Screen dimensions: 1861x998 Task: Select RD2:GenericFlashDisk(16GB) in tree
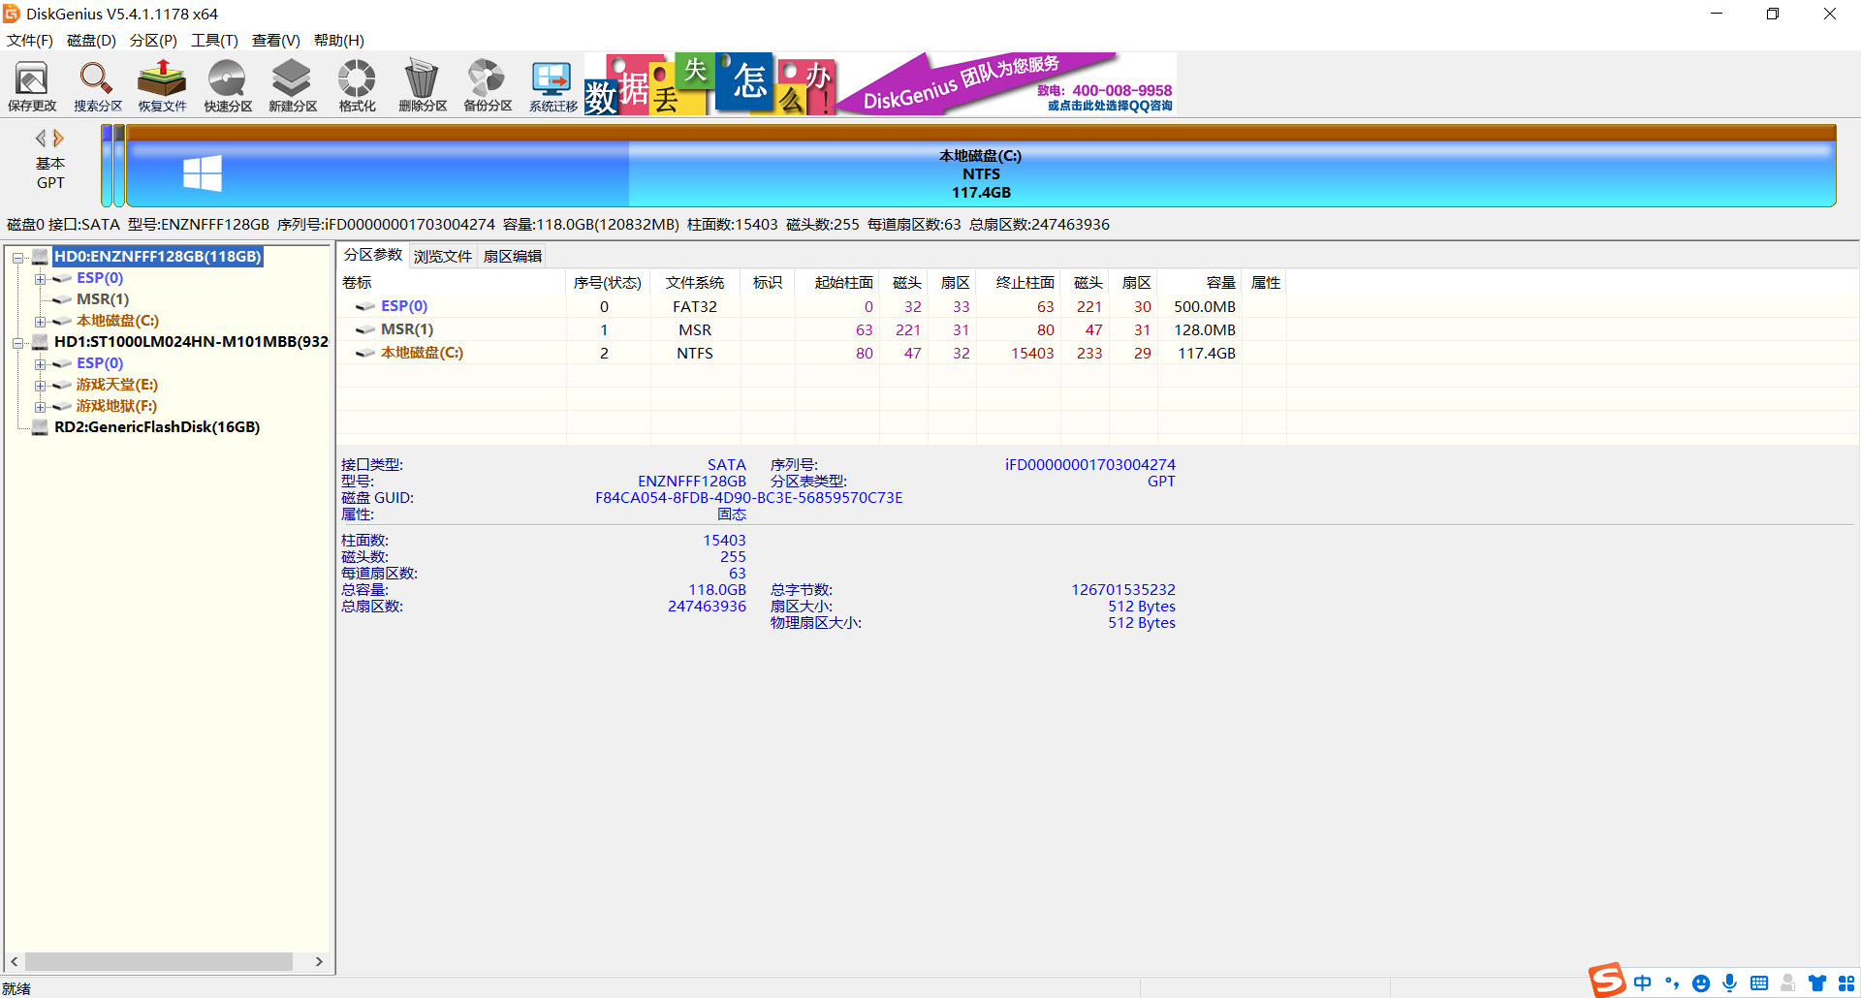[x=157, y=427]
